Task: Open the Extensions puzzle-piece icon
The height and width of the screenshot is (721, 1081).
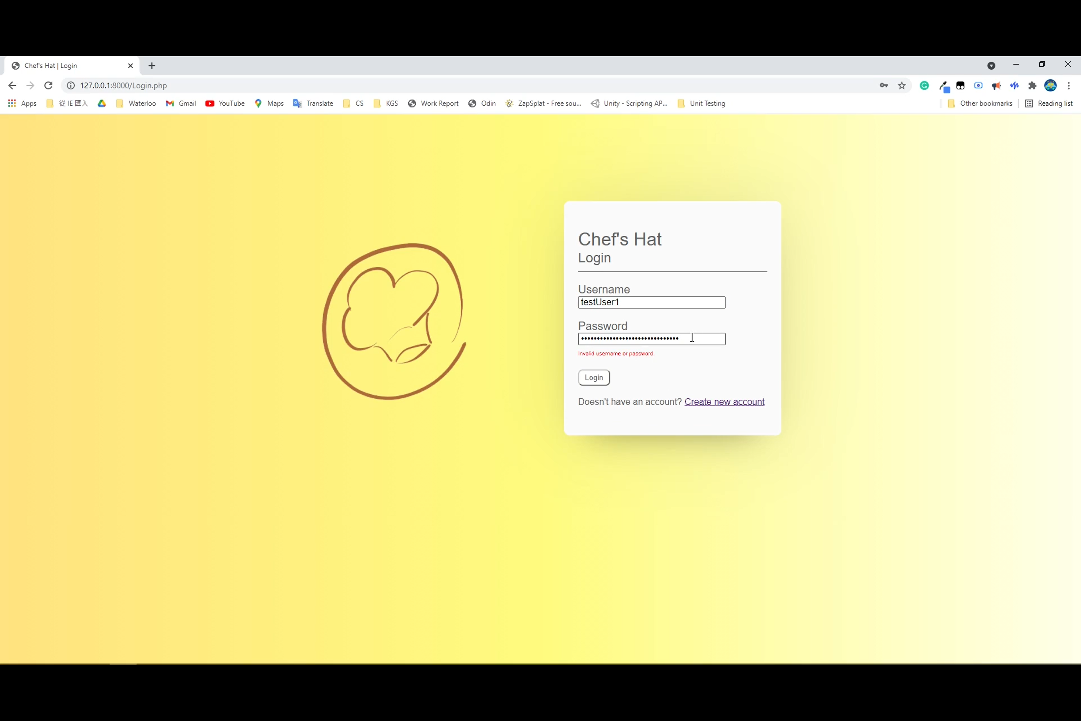Action: (x=1032, y=85)
